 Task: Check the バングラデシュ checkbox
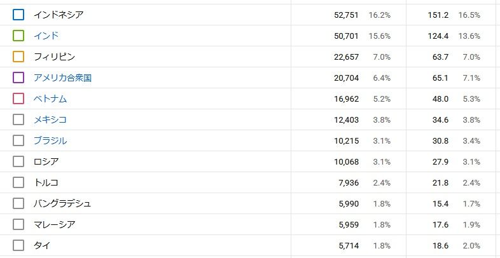tap(18, 203)
